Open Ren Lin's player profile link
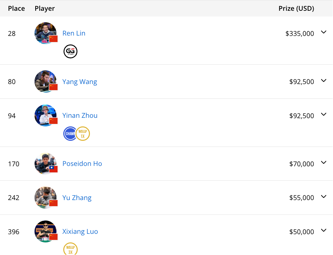 [x=74, y=33]
